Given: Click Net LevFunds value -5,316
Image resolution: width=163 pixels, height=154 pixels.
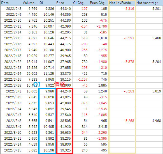Looking at the screenshot, I should pos(129,9).
